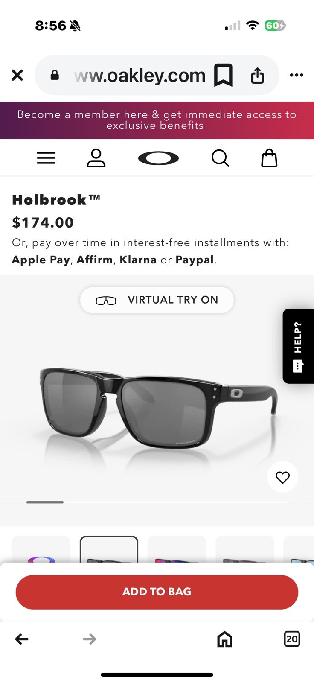Open the search magnifier

tap(220, 158)
